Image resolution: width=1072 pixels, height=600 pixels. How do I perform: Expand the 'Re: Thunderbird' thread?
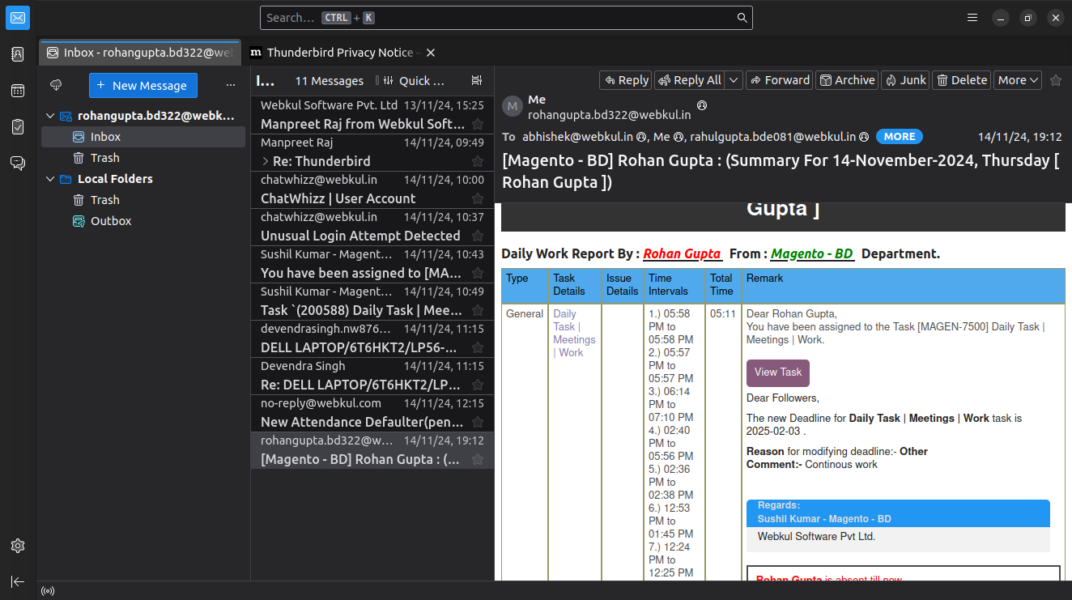pyautogui.click(x=266, y=161)
